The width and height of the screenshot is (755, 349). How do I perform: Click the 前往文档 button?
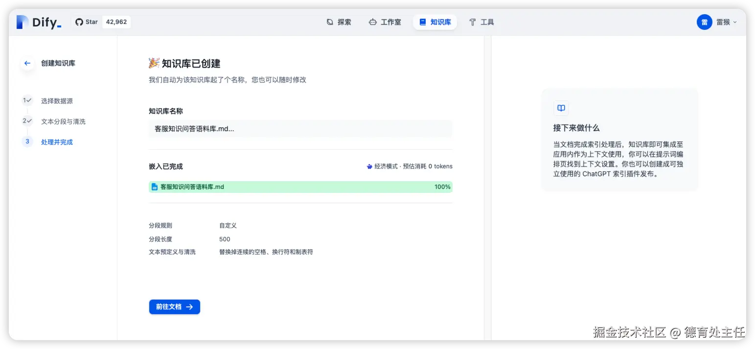174,307
